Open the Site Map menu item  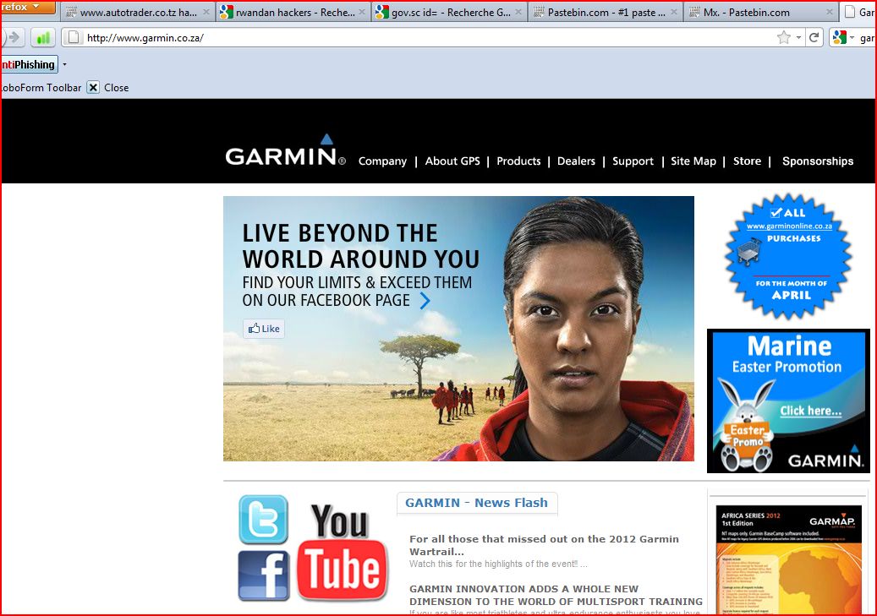click(x=693, y=161)
